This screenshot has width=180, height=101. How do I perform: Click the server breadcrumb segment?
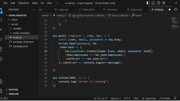pyautogui.click(x=45, y=15)
